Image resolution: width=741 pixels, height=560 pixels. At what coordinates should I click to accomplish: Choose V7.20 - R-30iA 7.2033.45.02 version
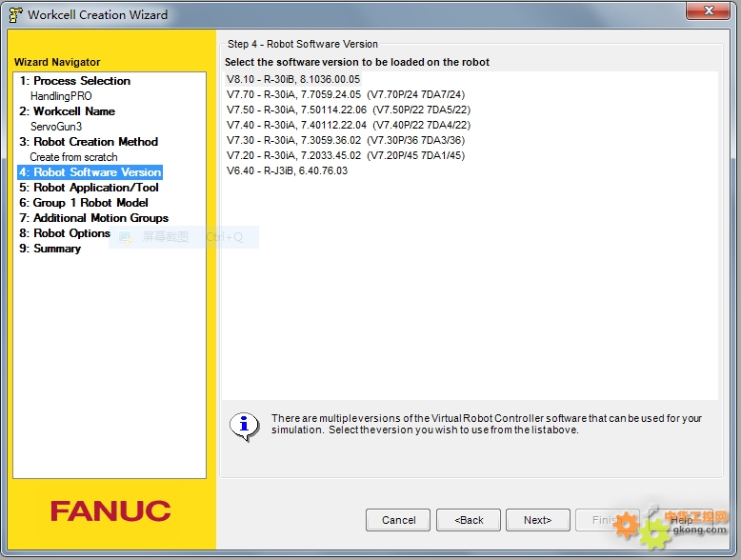tap(346, 155)
